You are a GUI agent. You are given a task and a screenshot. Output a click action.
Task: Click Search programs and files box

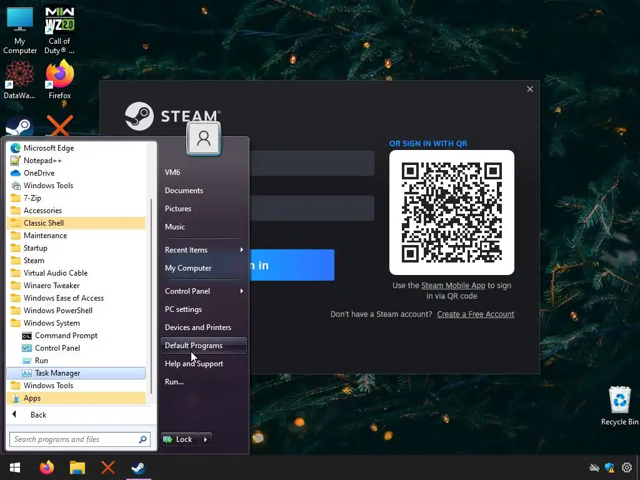point(79,439)
